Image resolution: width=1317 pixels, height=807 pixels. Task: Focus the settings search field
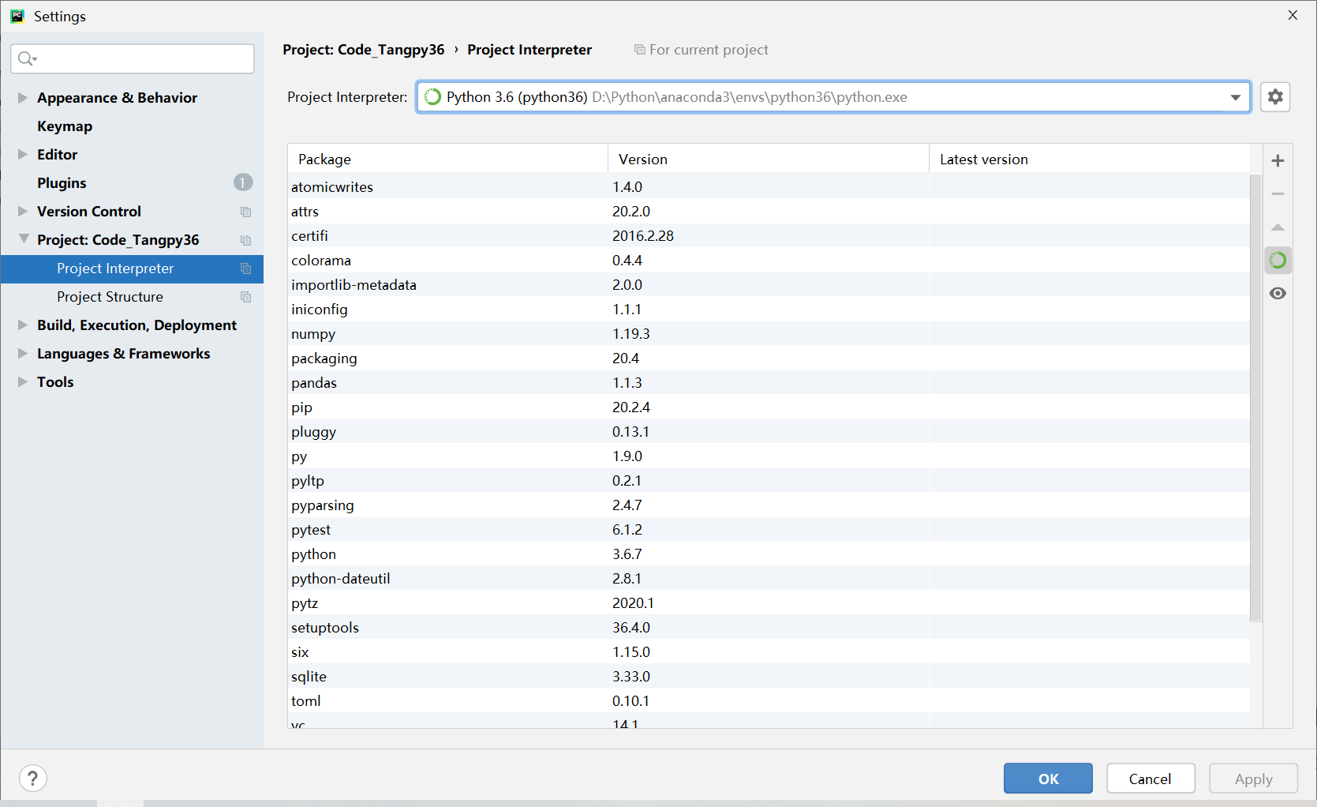(133, 58)
